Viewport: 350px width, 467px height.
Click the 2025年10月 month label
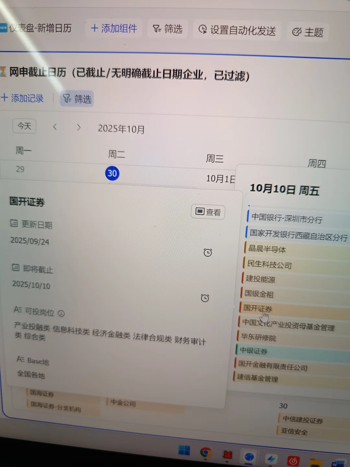[x=121, y=129]
